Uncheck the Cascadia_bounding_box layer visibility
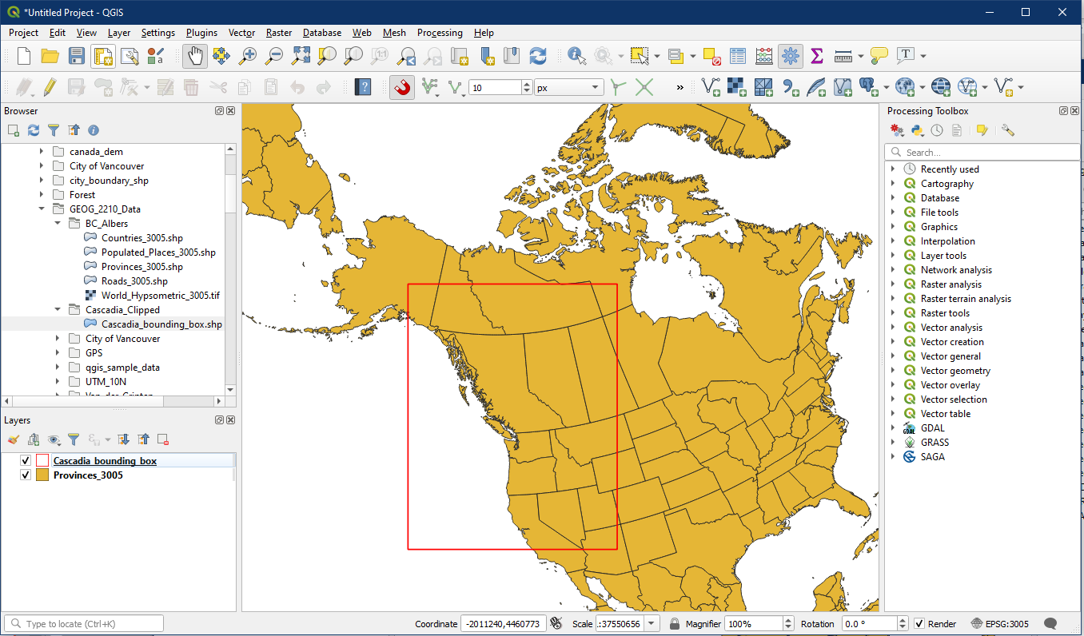Viewport: 1084px width, 636px height. click(26, 461)
